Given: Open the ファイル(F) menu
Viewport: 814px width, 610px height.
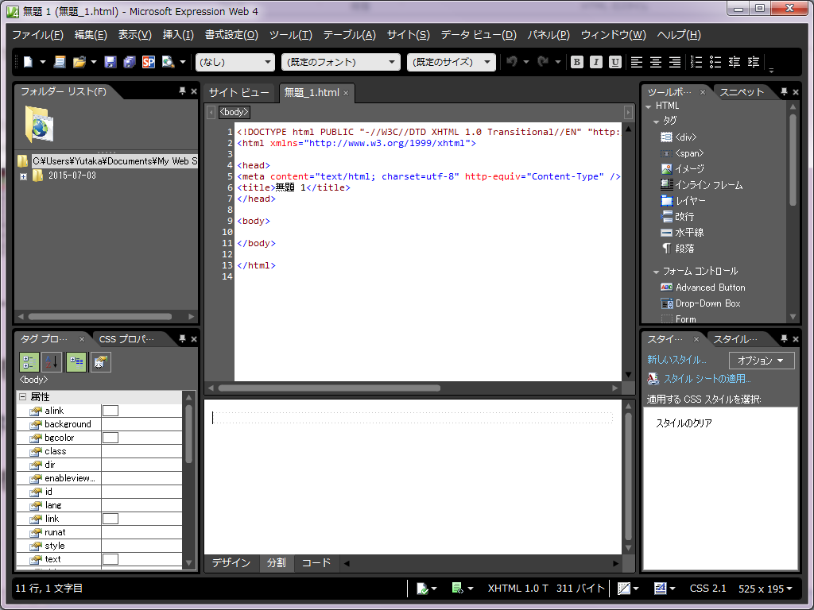Looking at the screenshot, I should (37, 35).
